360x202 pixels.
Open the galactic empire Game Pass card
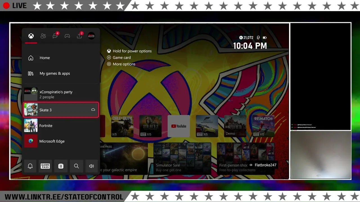pyautogui.click(x=124, y=158)
